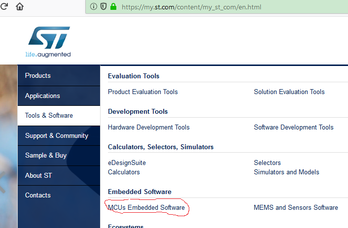Open MCUs Embedded Software link
The width and height of the screenshot is (348, 228).
[146, 208]
